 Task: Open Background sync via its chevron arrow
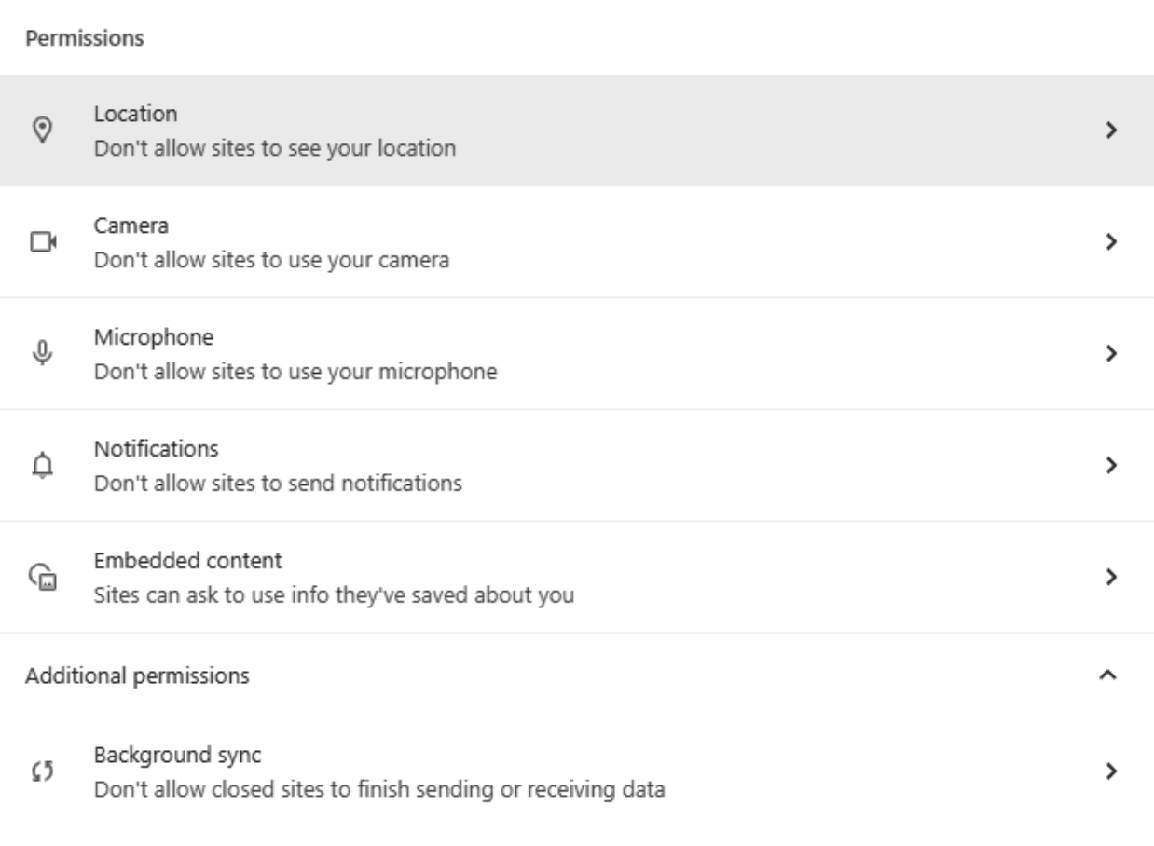click(x=1110, y=771)
